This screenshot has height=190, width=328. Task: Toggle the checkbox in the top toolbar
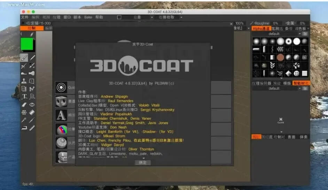(119, 17)
